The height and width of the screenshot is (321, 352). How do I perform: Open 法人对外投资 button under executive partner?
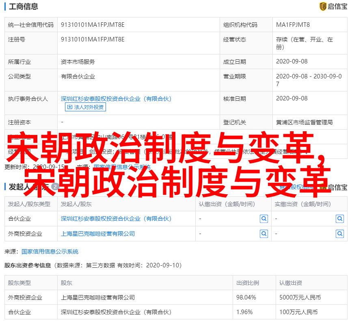[85, 107]
